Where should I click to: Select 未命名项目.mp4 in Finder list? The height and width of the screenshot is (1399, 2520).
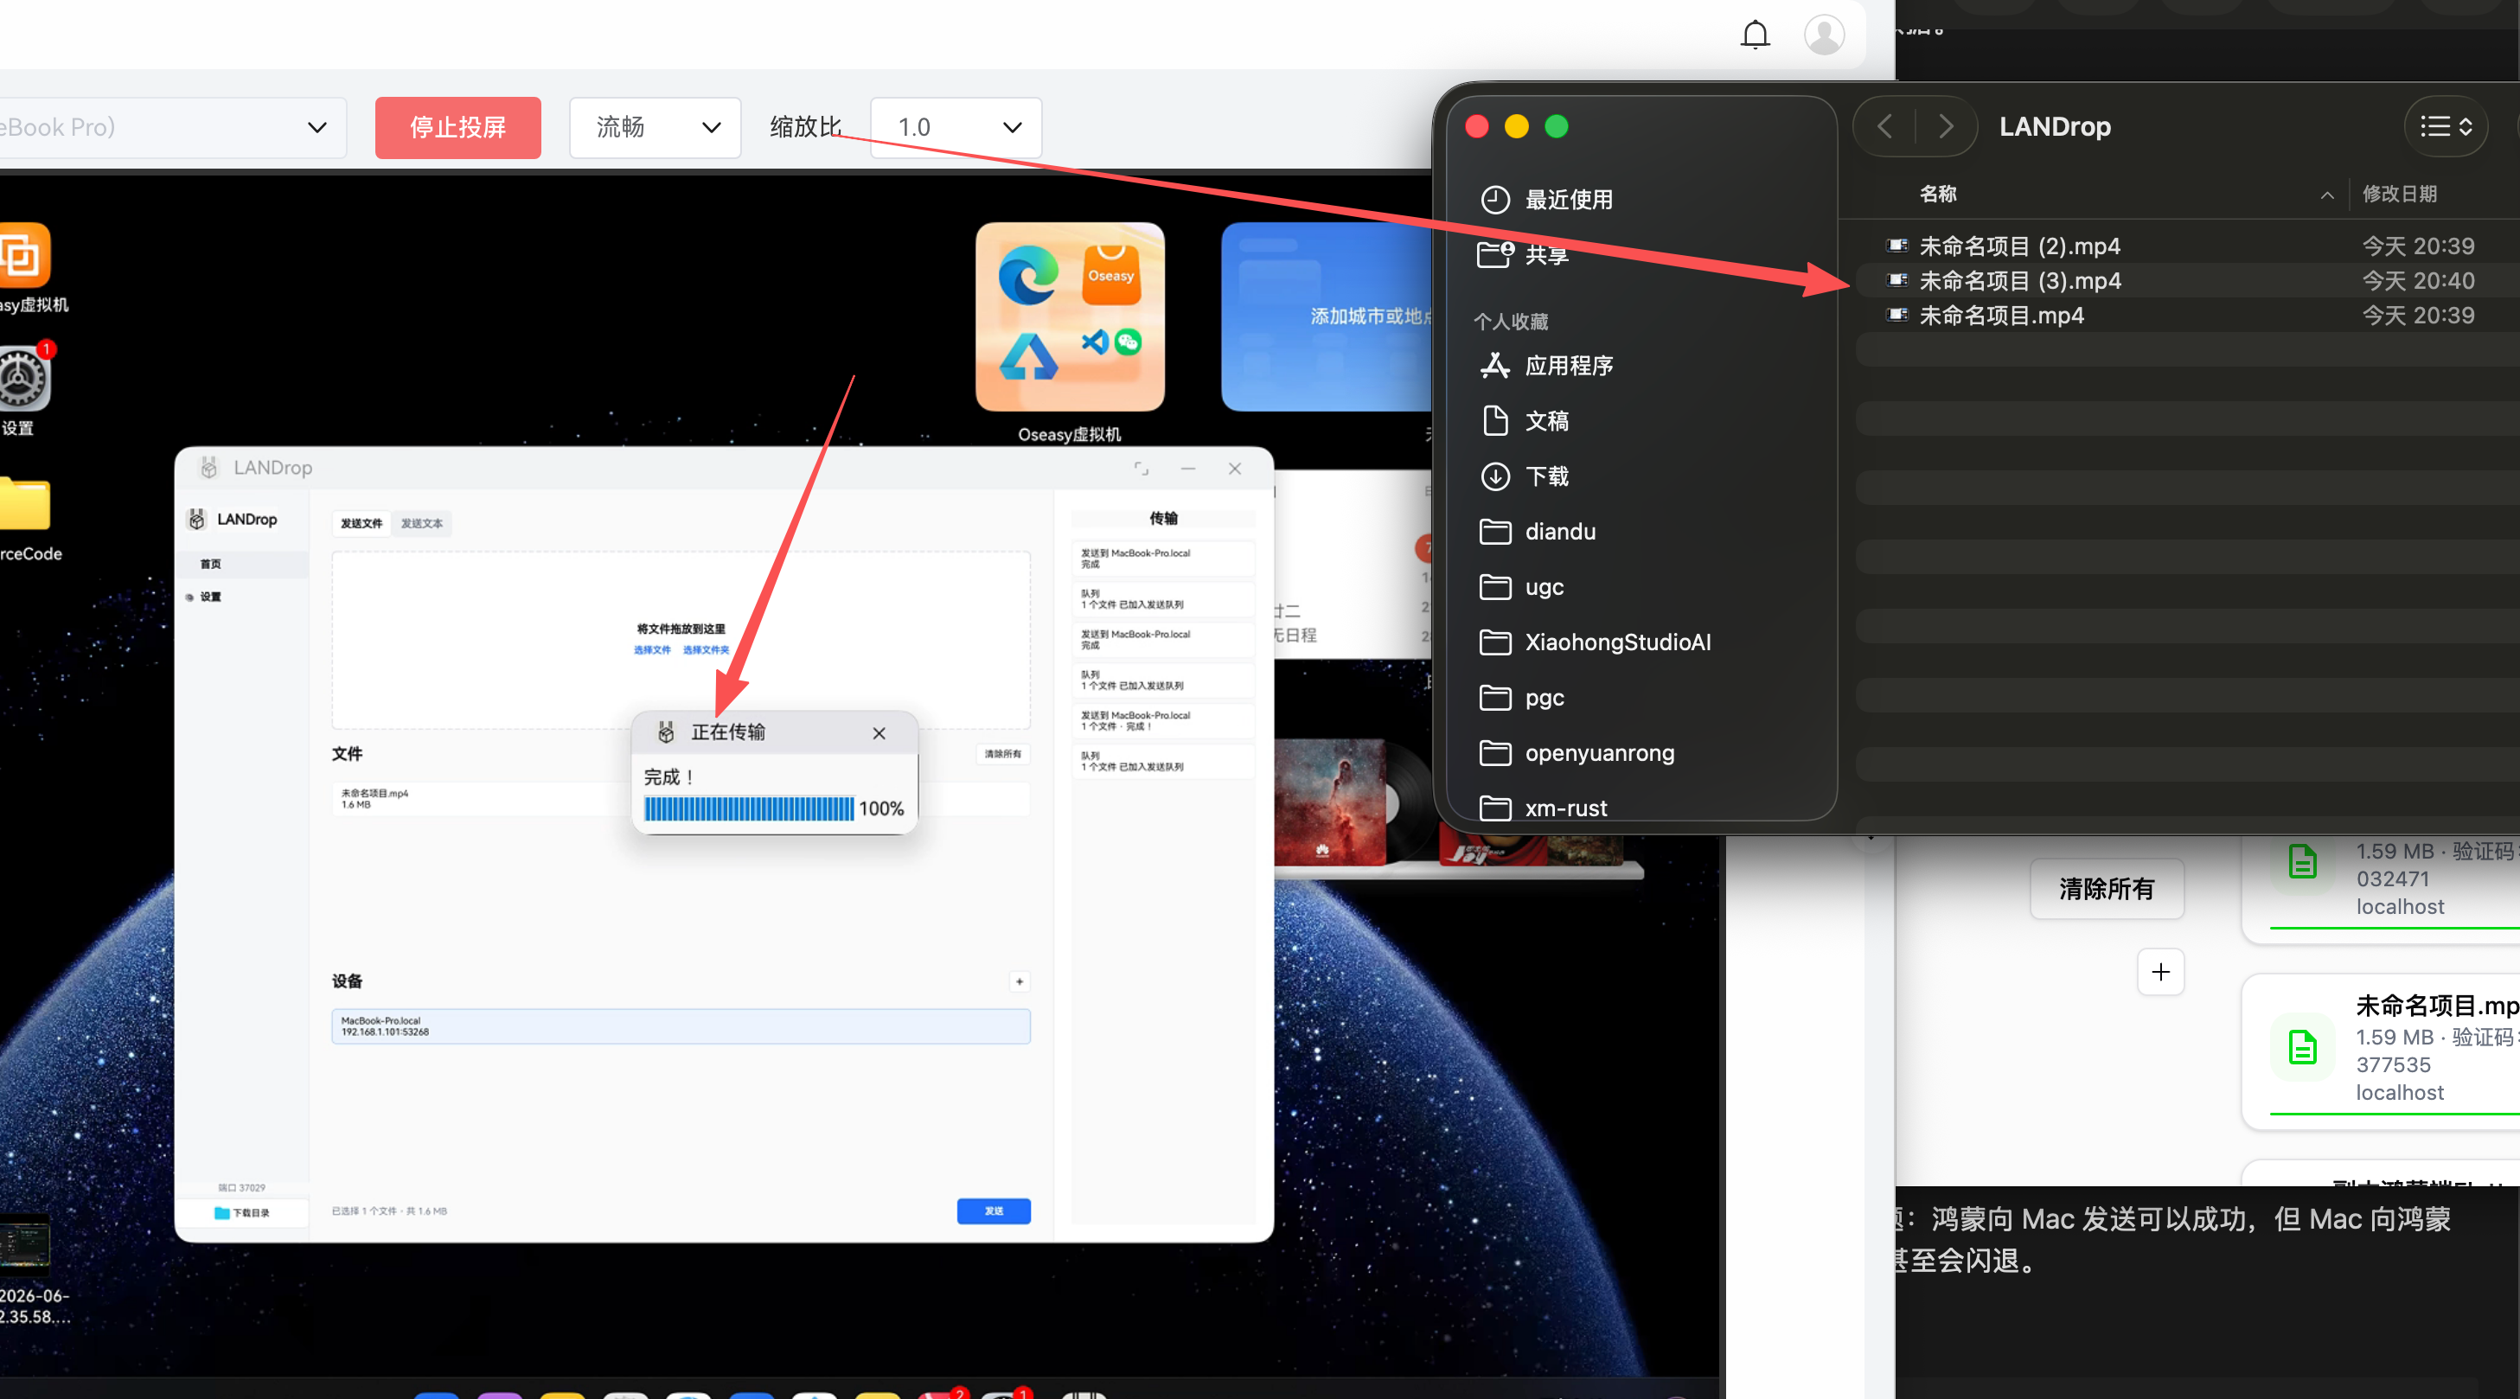click(2187, 316)
